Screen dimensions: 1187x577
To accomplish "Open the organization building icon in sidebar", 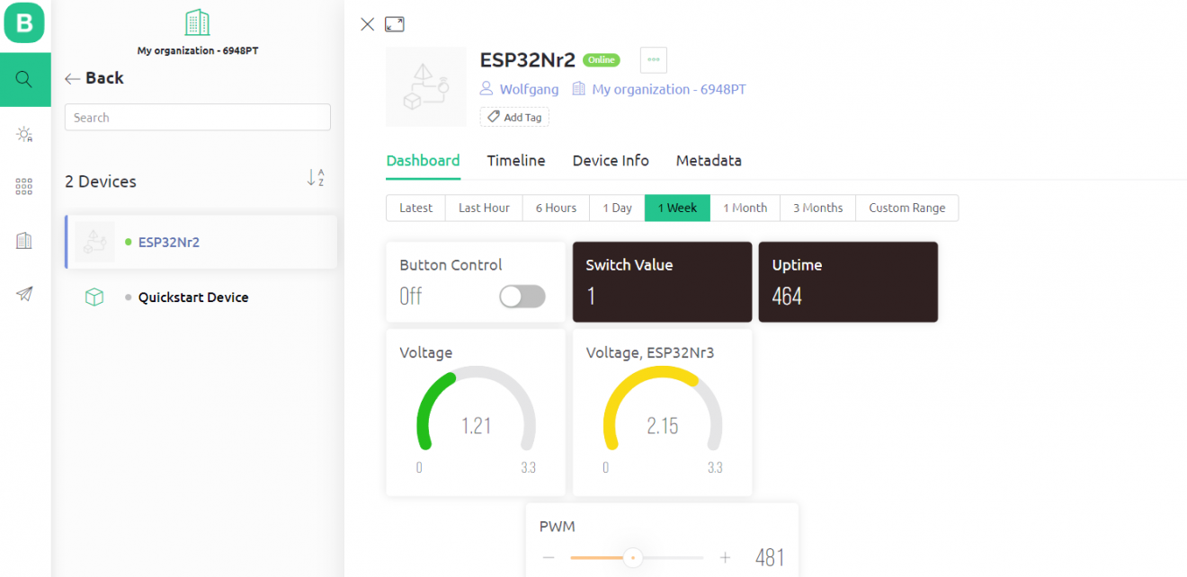I will pyautogui.click(x=24, y=240).
